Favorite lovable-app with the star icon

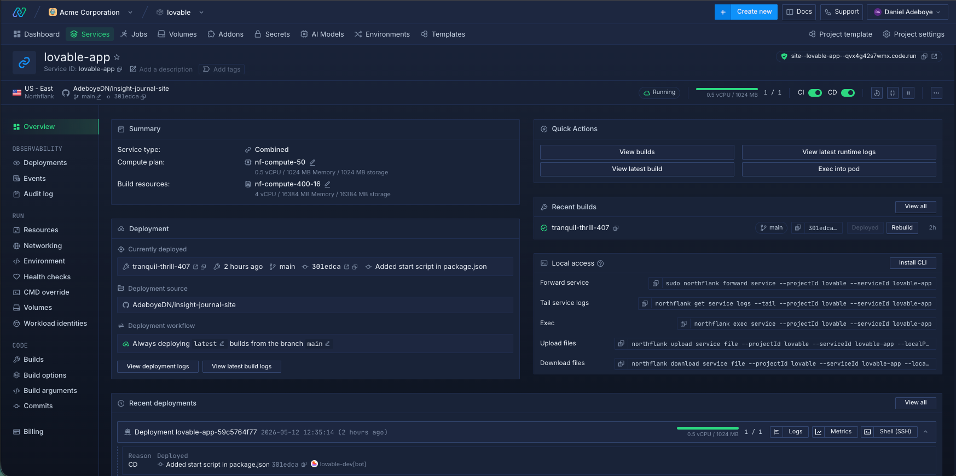tap(117, 57)
